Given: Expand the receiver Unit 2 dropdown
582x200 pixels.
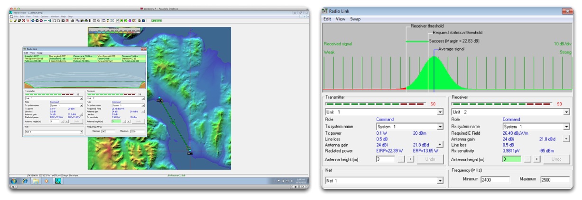Looking at the screenshot, I should pyautogui.click(x=566, y=112).
